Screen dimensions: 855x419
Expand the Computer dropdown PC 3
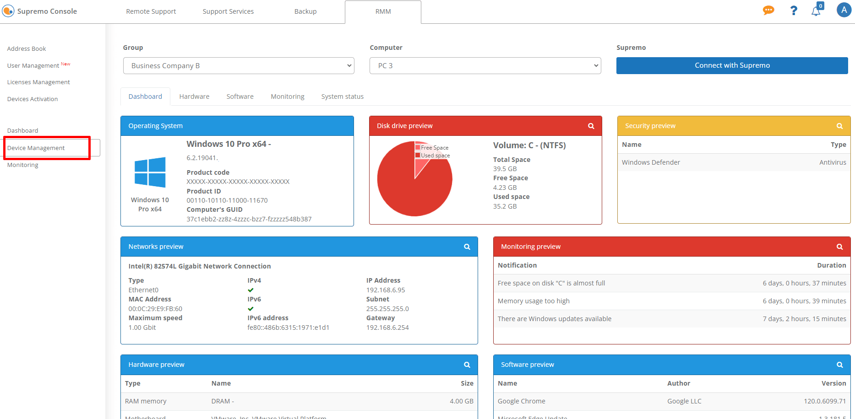click(485, 65)
